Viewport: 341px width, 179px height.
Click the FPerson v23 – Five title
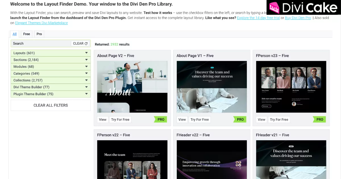(273, 56)
